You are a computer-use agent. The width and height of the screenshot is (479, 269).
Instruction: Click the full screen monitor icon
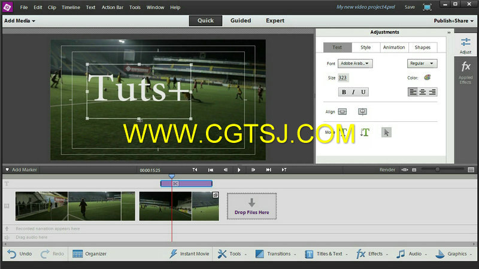[427, 7]
